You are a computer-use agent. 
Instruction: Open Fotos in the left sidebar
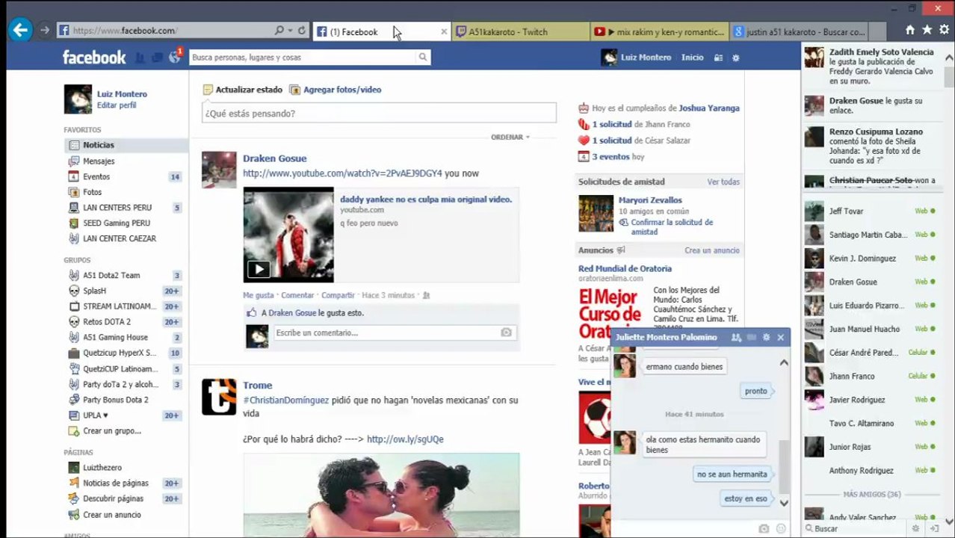(92, 192)
